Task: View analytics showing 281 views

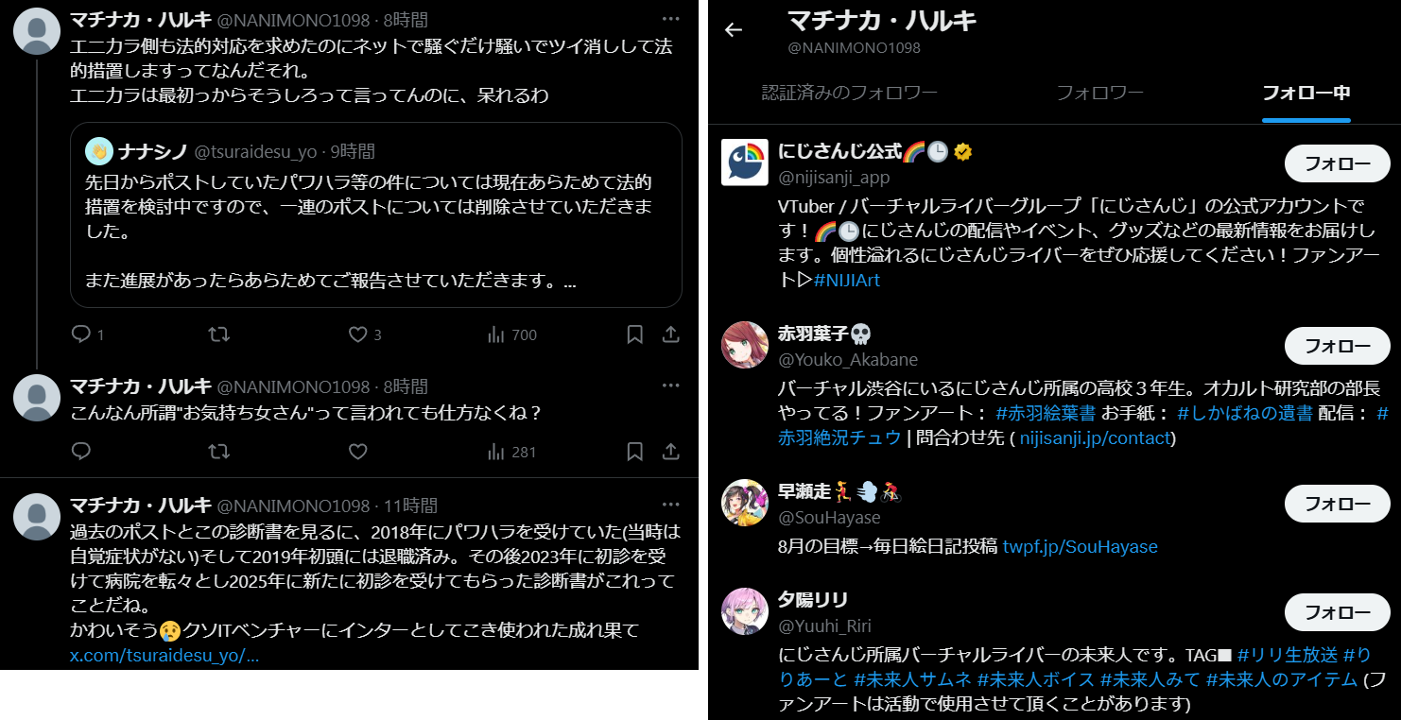Action: point(511,452)
